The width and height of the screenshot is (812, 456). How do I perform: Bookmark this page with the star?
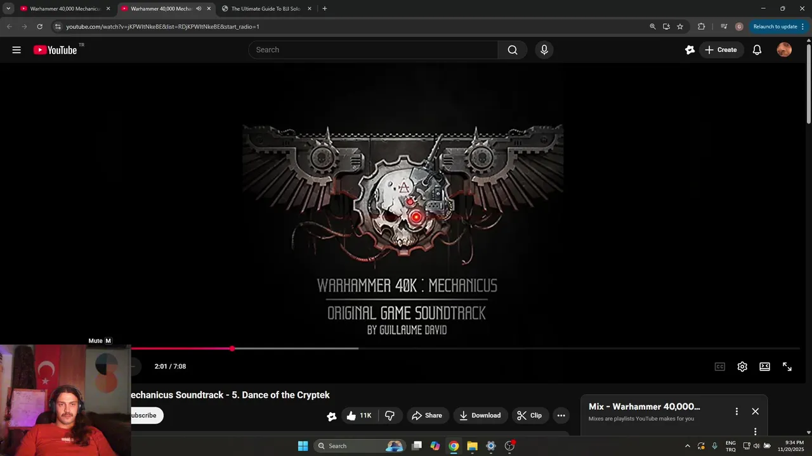[x=680, y=27]
